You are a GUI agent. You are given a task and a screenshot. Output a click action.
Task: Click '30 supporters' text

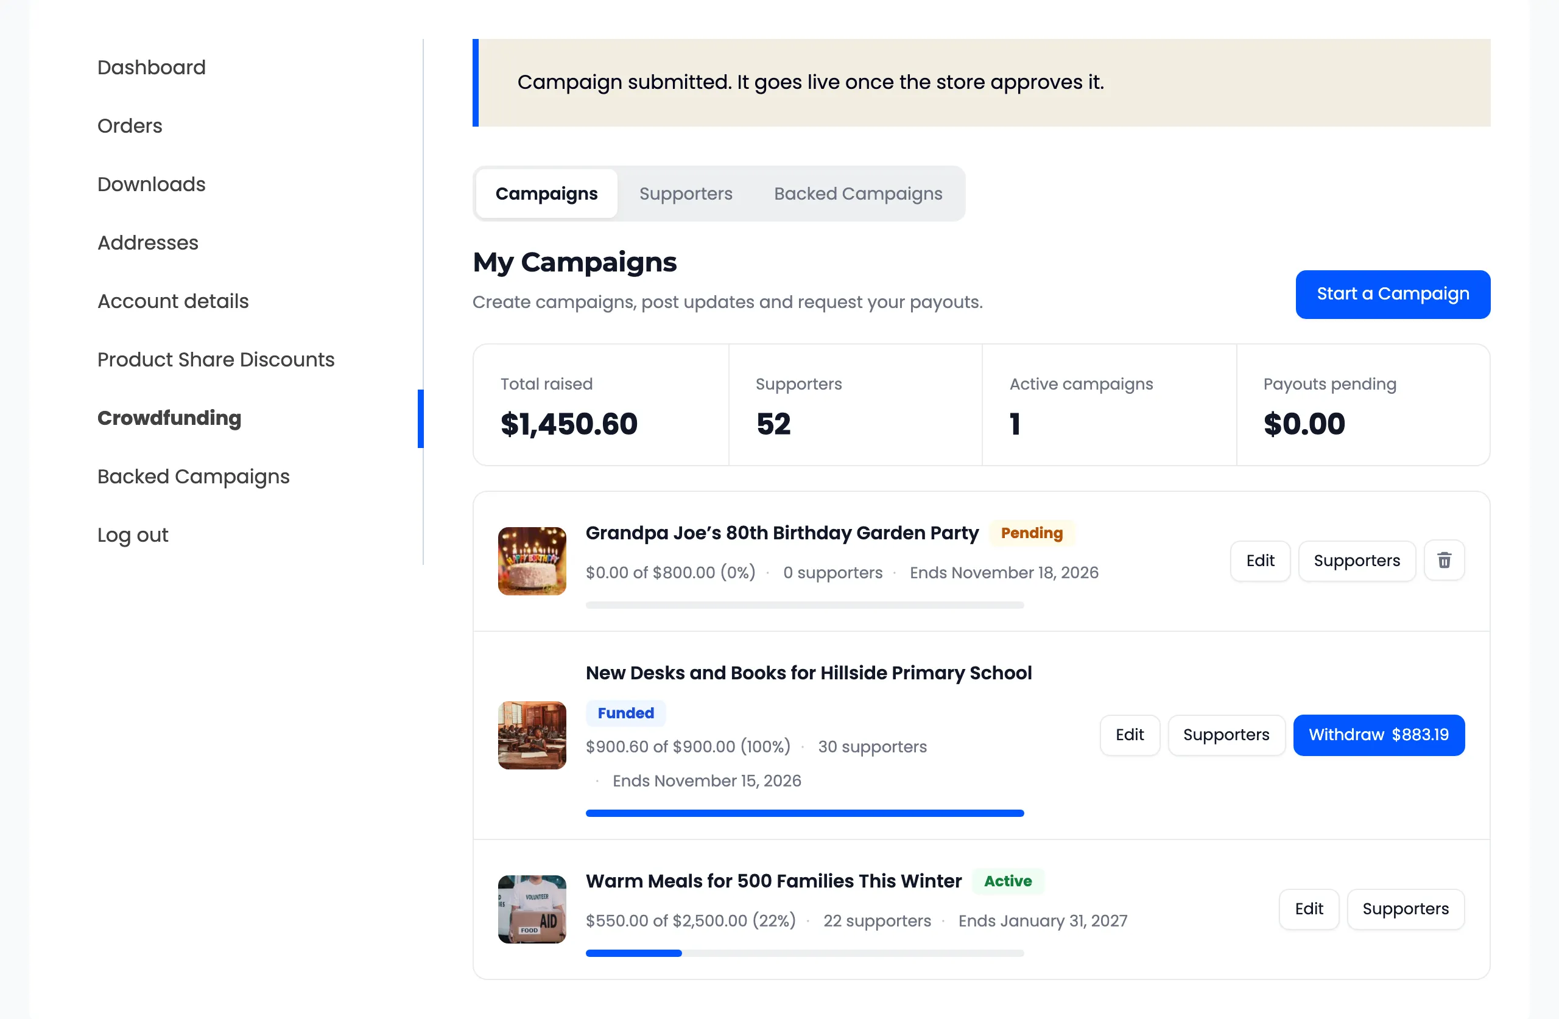click(x=873, y=746)
